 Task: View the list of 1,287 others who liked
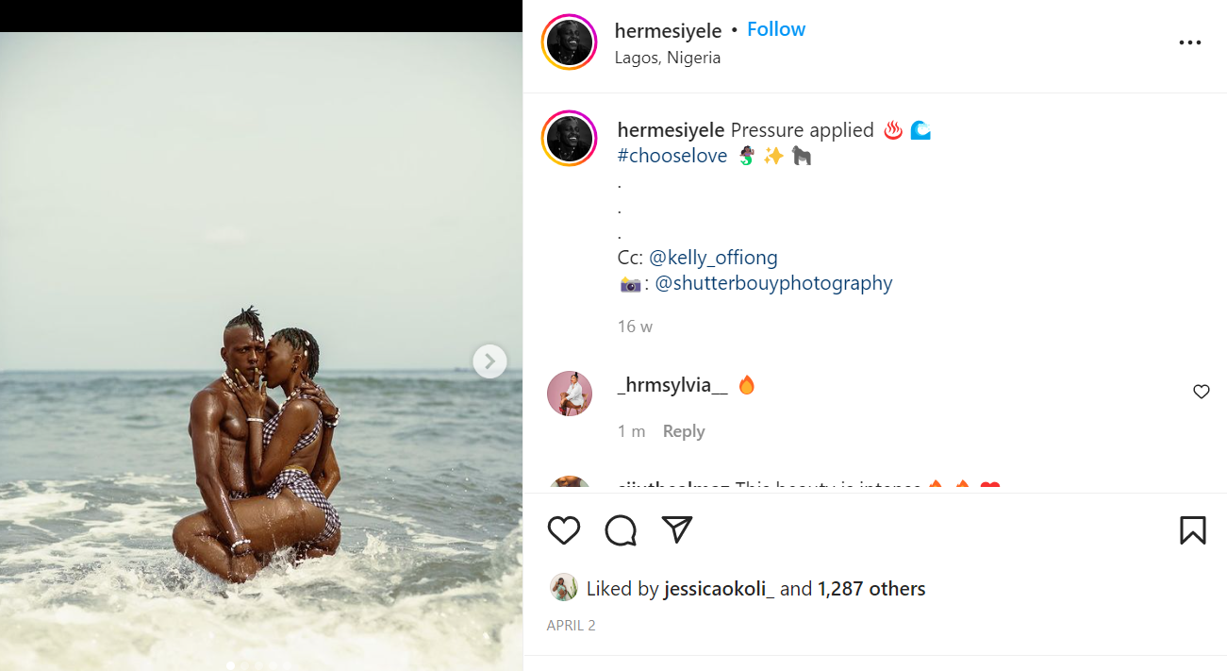(x=871, y=589)
